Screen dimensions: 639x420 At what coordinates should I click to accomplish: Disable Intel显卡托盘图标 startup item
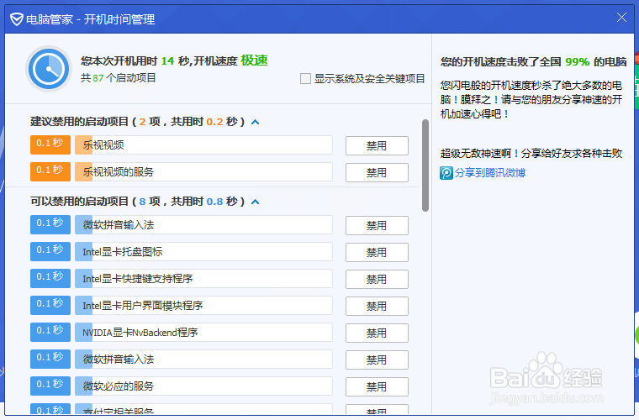tap(377, 252)
